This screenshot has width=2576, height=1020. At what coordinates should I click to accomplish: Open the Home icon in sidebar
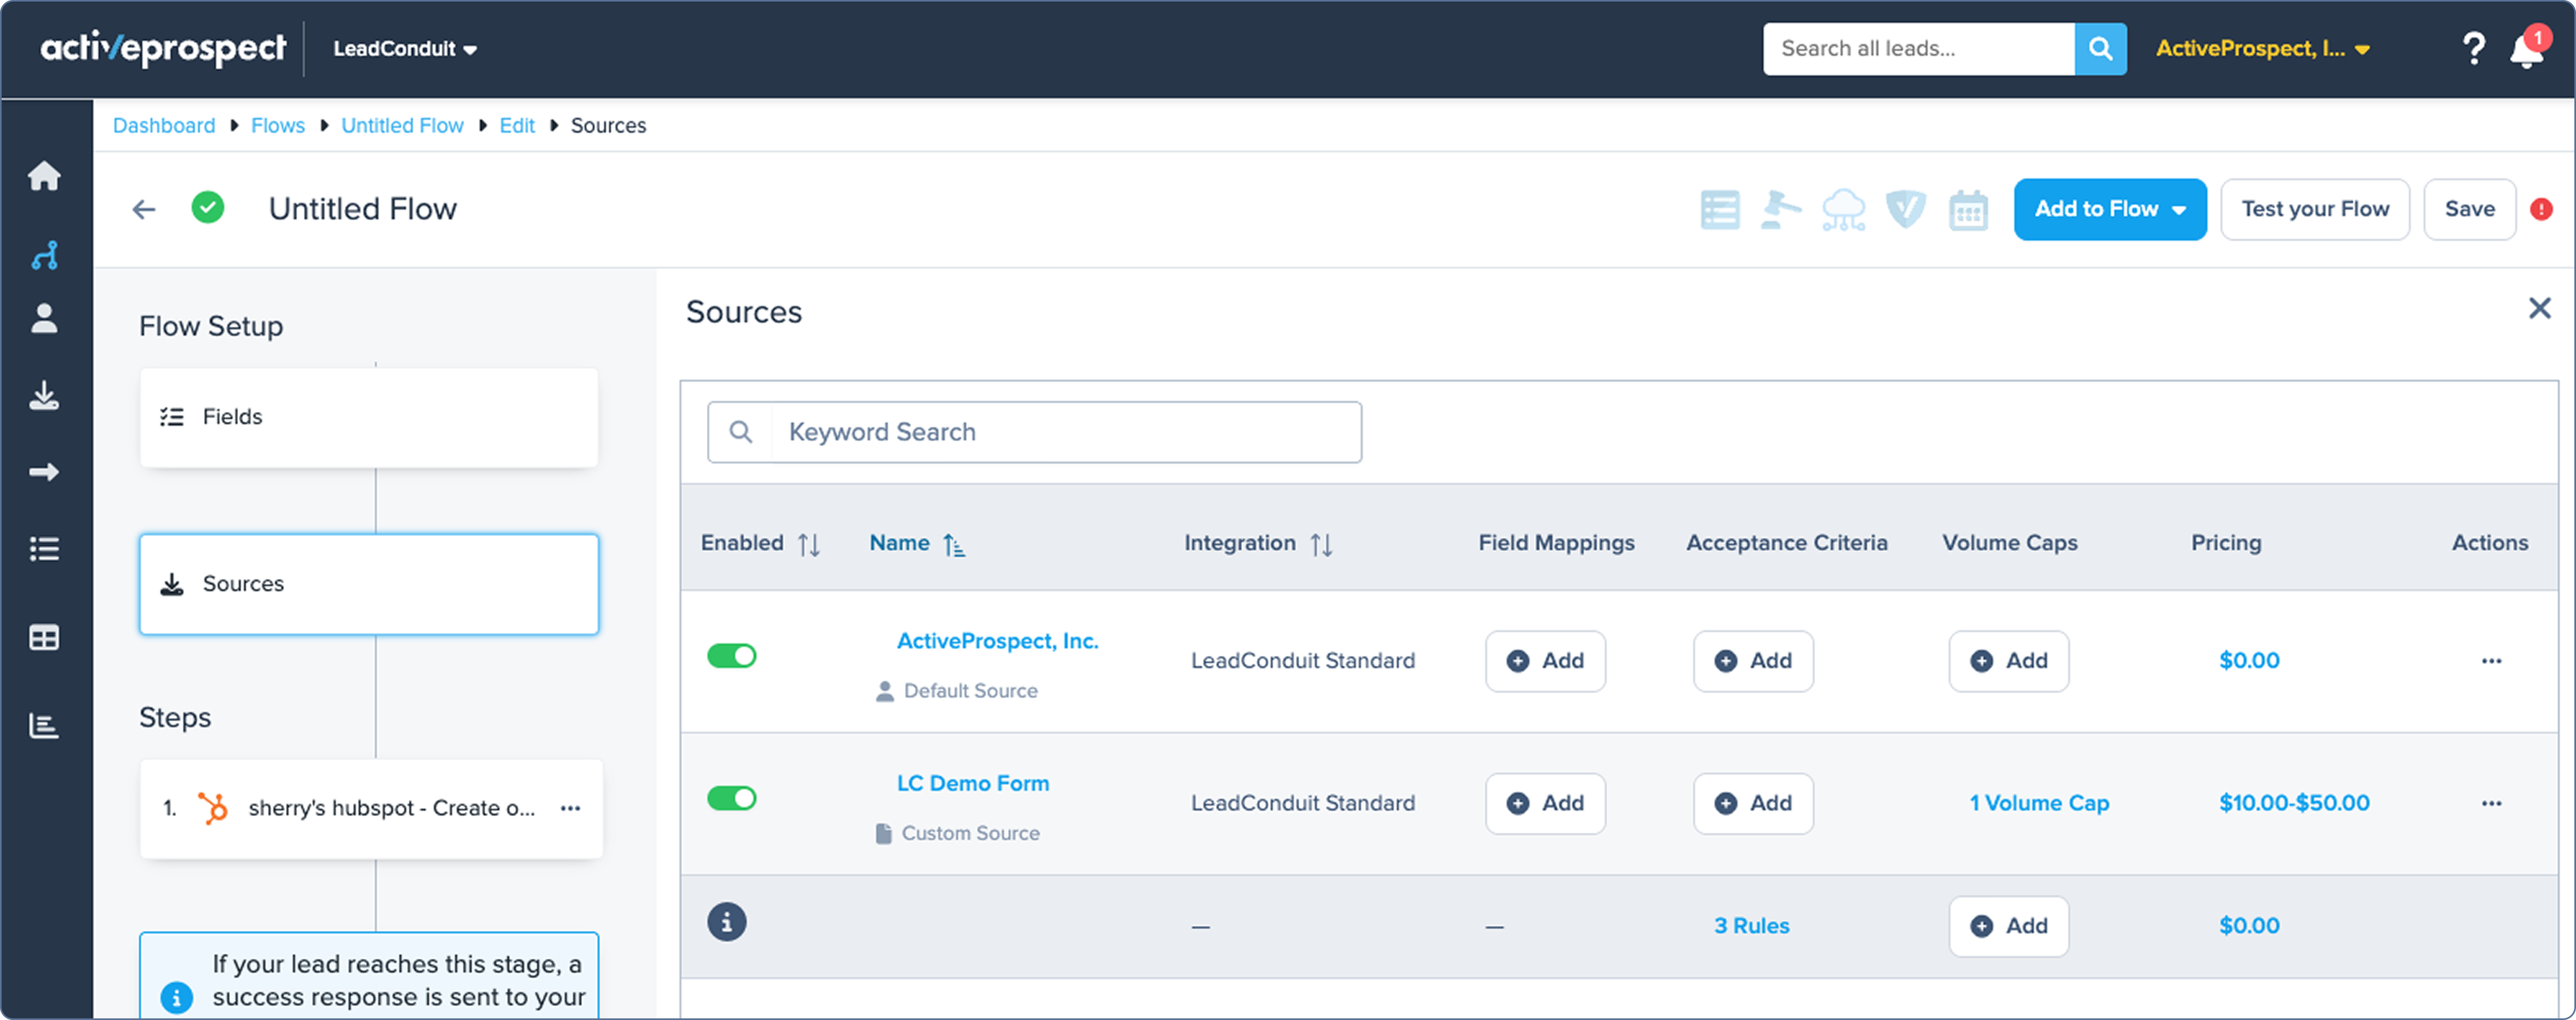pyautogui.click(x=44, y=176)
